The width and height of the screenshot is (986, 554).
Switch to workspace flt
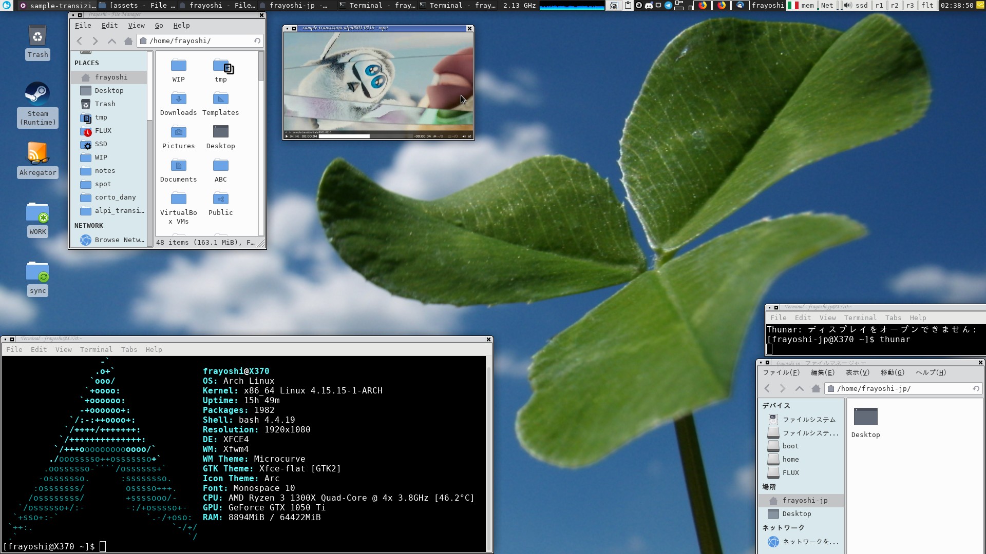pyautogui.click(x=927, y=5)
